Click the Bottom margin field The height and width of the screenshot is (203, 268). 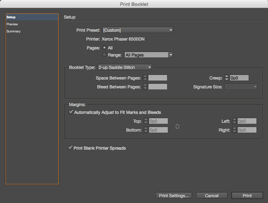[x=158, y=130]
